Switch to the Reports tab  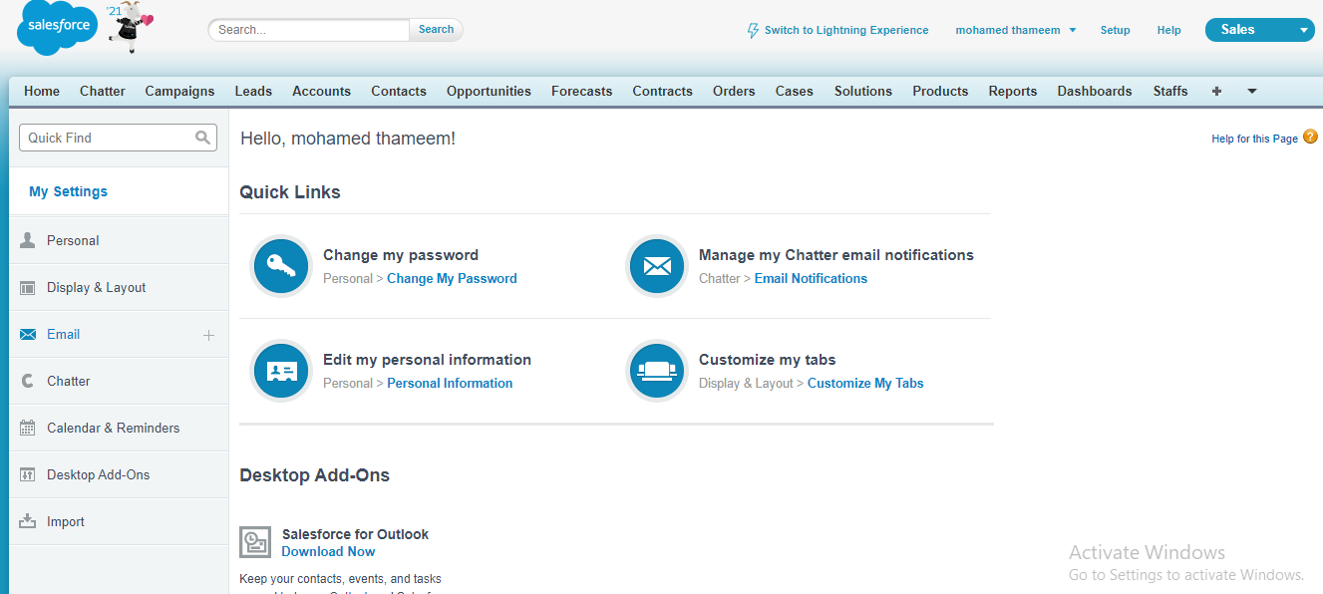pos(1012,91)
